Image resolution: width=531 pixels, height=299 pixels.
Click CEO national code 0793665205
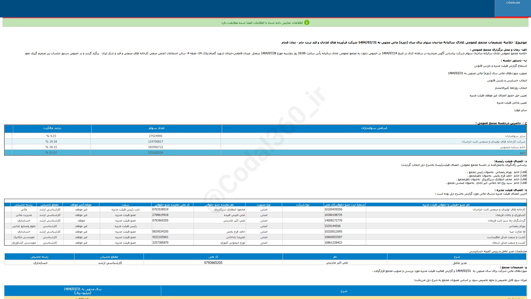[213, 263]
